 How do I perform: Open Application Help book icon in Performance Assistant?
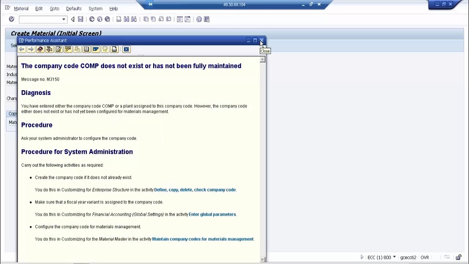(40, 49)
